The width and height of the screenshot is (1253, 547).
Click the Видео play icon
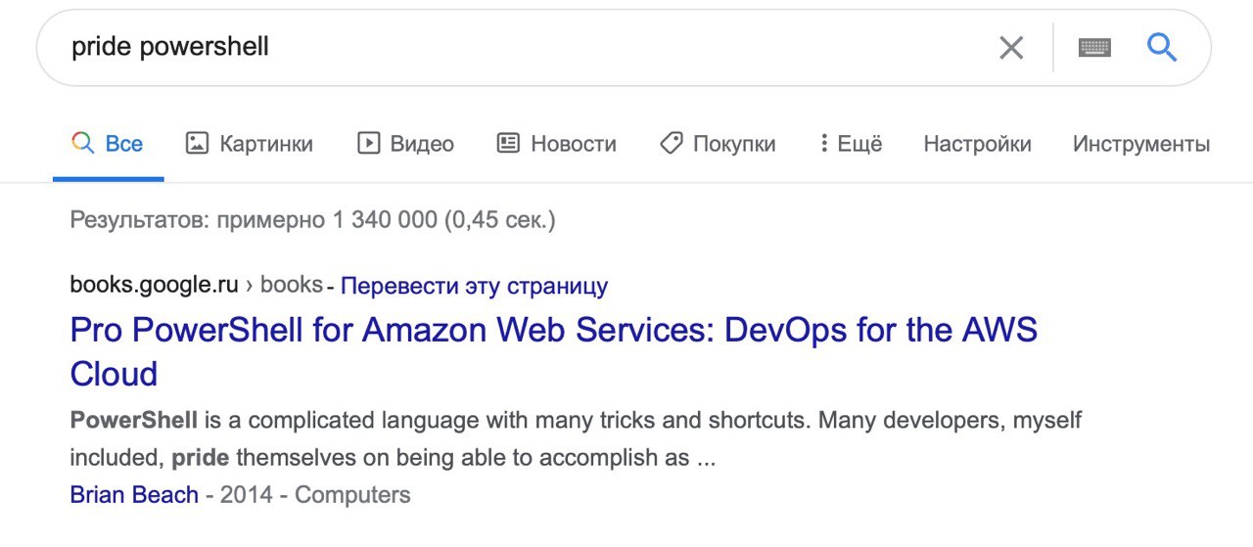pyautogui.click(x=368, y=144)
